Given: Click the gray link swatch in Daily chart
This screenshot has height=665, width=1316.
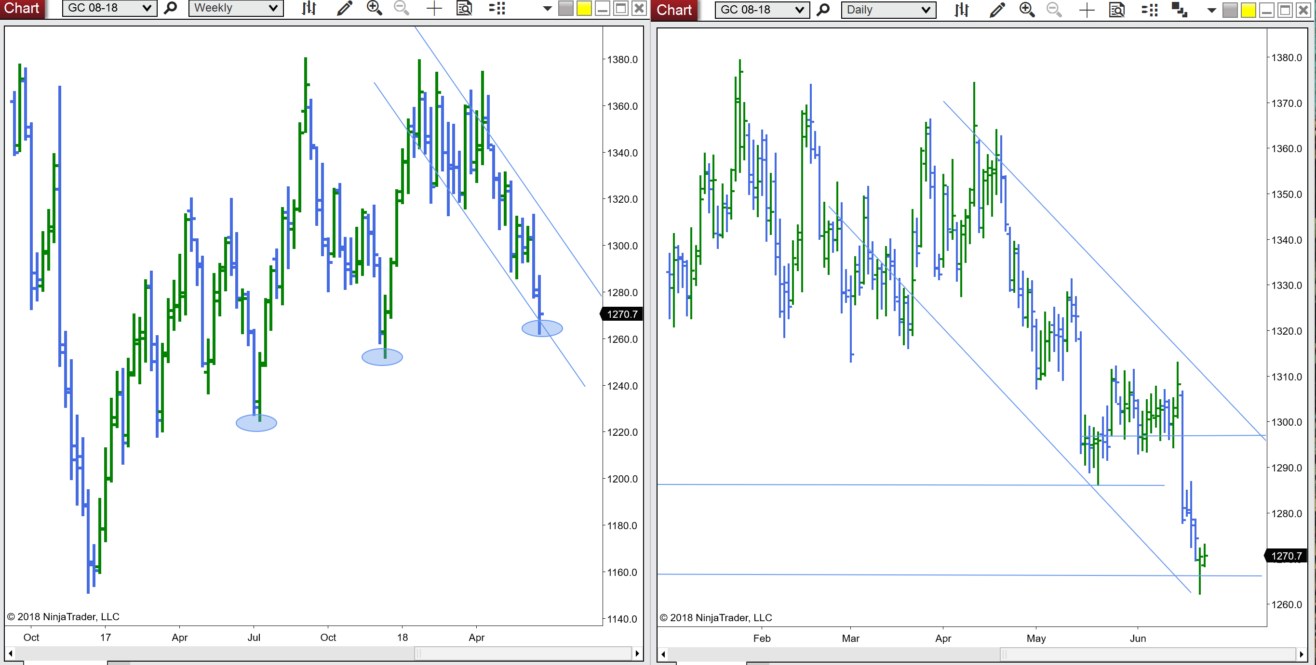Looking at the screenshot, I should tap(1230, 10).
